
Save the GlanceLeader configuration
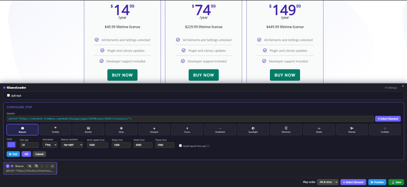pyautogui.click(x=396, y=182)
